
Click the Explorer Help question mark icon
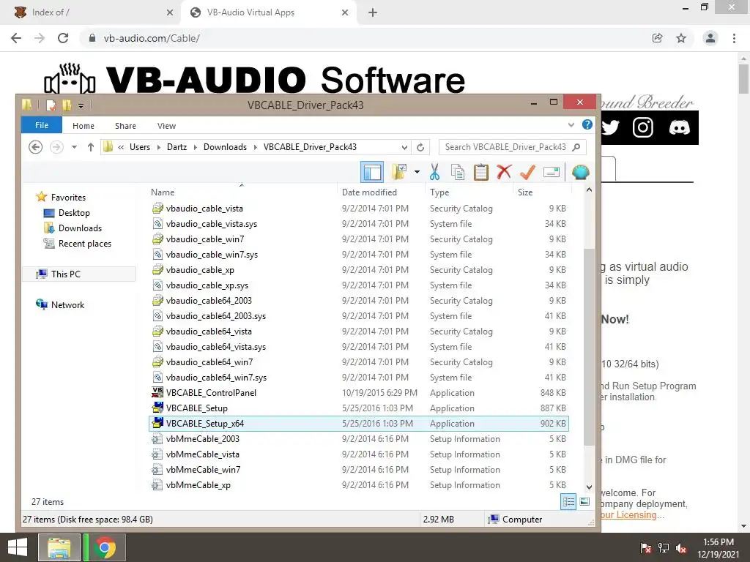(587, 124)
